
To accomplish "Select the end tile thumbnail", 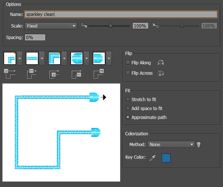I will pos(98,58).
